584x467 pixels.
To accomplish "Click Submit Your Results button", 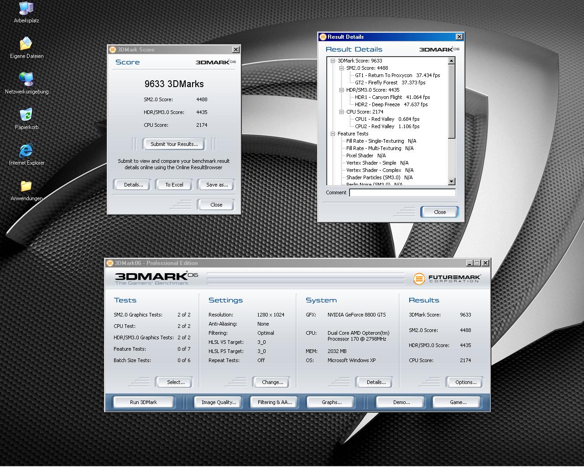I will [174, 144].
